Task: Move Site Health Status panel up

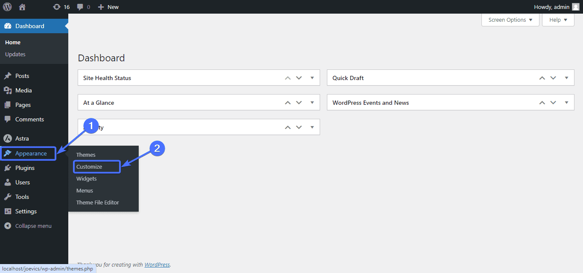Action: (288, 78)
